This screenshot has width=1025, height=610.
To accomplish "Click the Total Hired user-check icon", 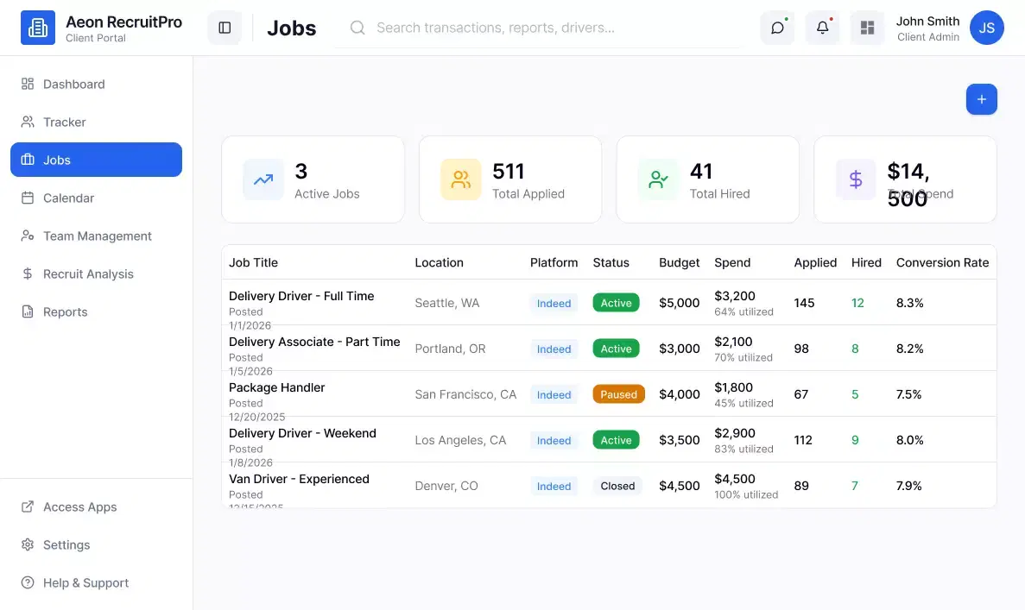I will pyautogui.click(x=658, y=179).
